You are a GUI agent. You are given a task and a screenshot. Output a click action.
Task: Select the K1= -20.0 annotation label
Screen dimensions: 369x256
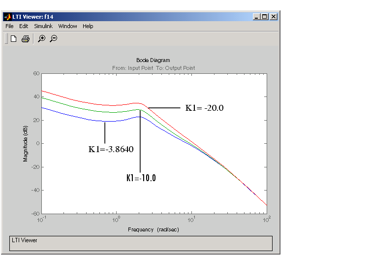pyautogui.click(x=204, y=108)
